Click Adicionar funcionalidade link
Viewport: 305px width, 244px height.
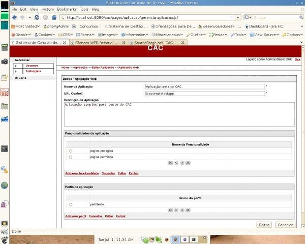tap(82, 173)
